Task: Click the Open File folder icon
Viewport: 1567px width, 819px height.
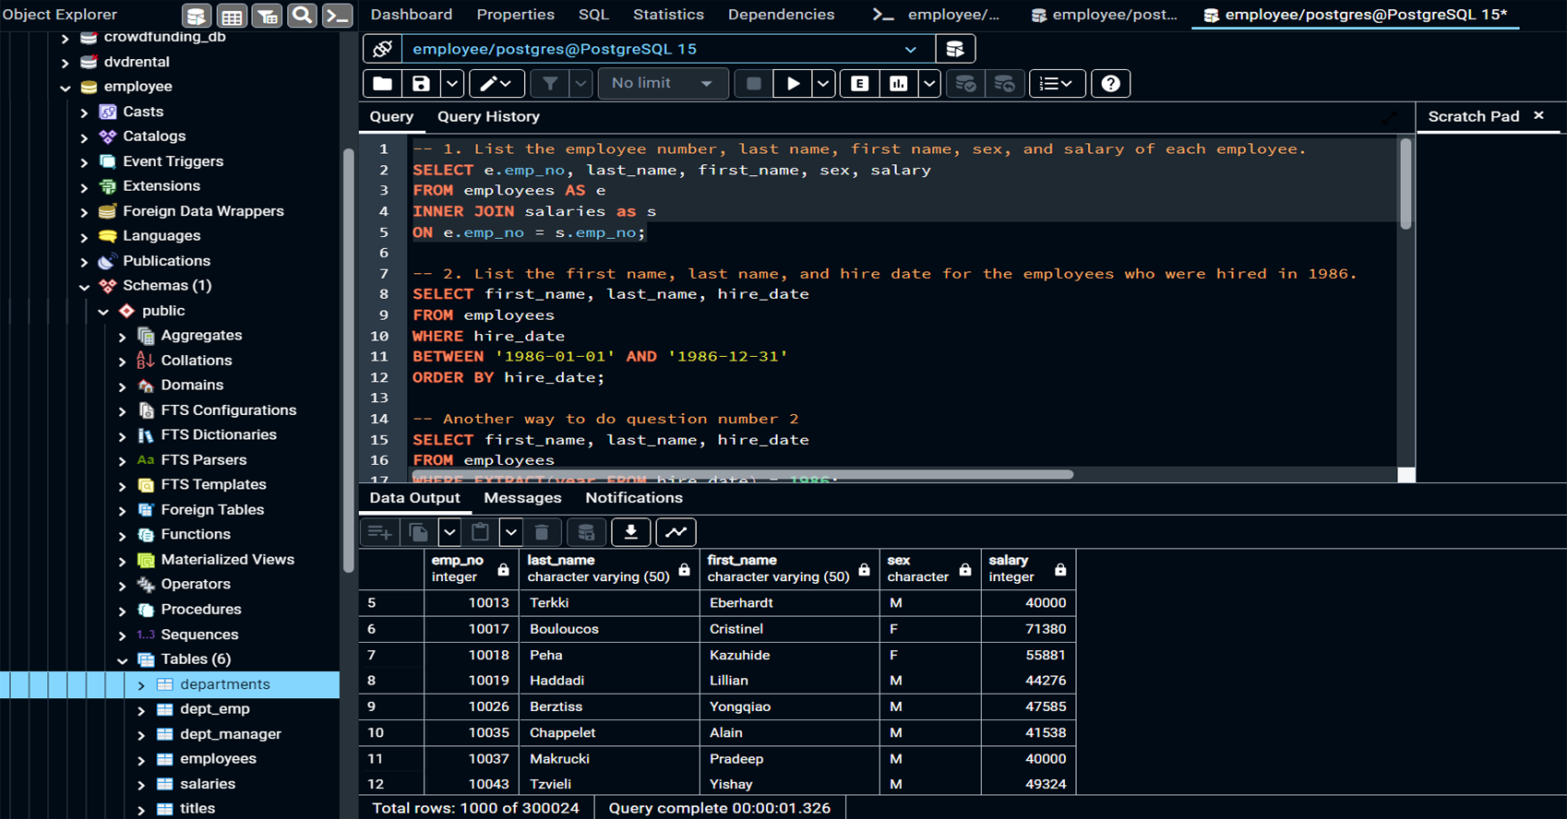Action: coord(382,84)
